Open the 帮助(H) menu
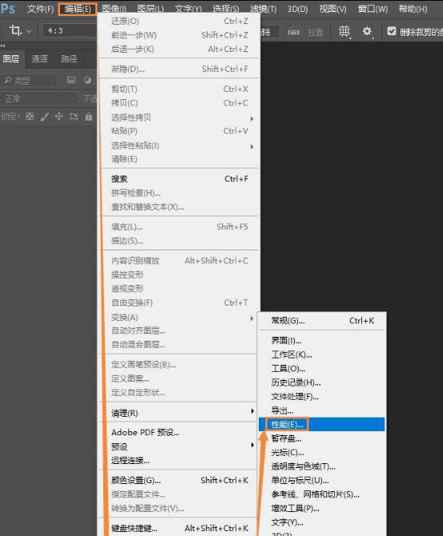The width and height of the screenshot is (443, 536). coord(413,9)
